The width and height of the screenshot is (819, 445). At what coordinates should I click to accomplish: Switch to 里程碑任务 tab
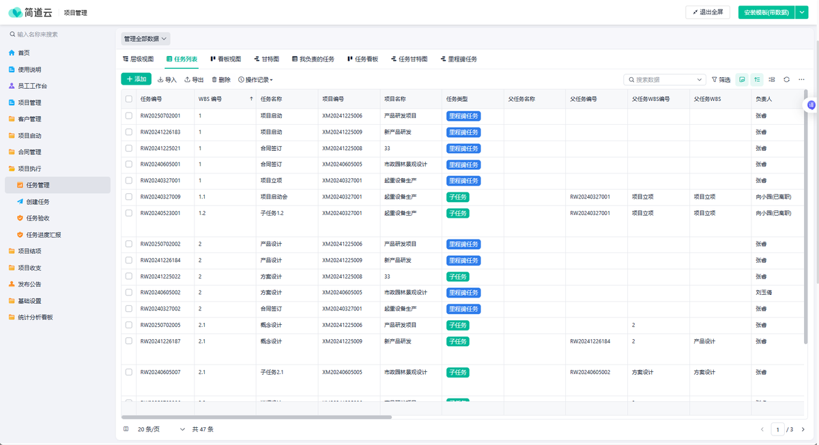point(459,59)
